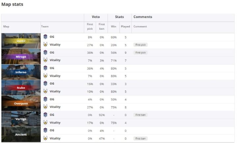Image resolution: width=237 pixels, height=143 pixels.
Task: Select the Overpass map image
Action: pyautogui.click(x=21, y=103)
